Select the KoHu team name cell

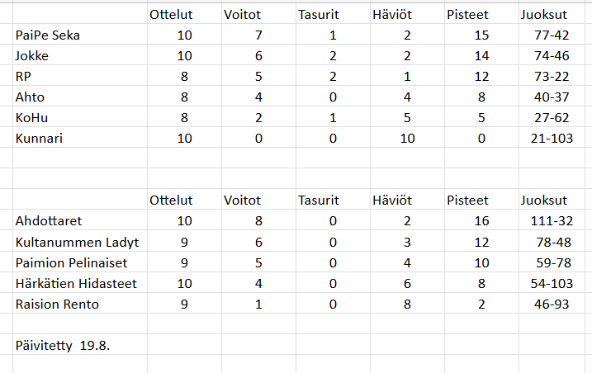(80, 117)
